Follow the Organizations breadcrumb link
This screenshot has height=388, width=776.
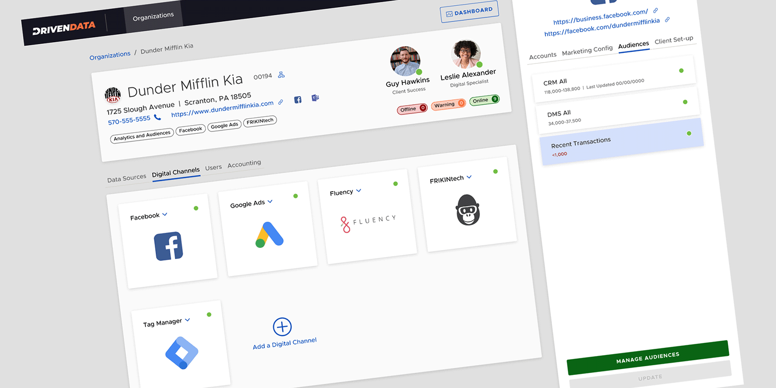pos(110,55)
